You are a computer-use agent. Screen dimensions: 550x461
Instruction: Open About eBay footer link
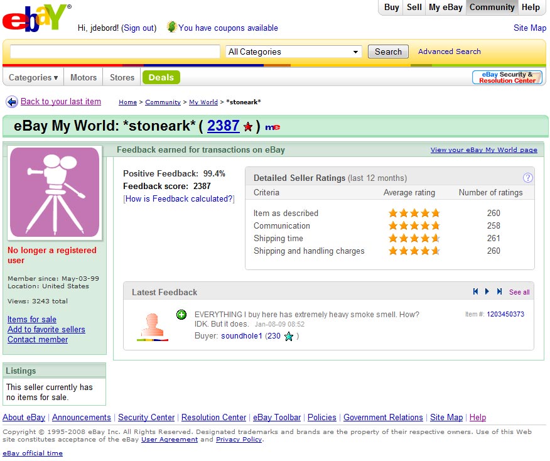[24, 417]
